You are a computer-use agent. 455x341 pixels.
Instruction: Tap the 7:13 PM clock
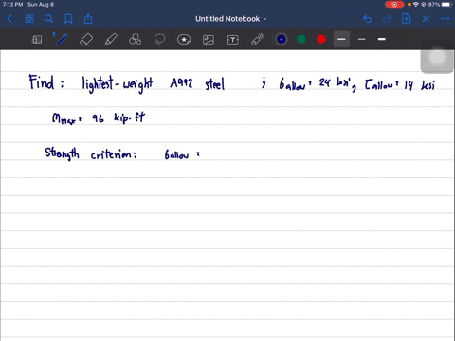click(12, 5)
